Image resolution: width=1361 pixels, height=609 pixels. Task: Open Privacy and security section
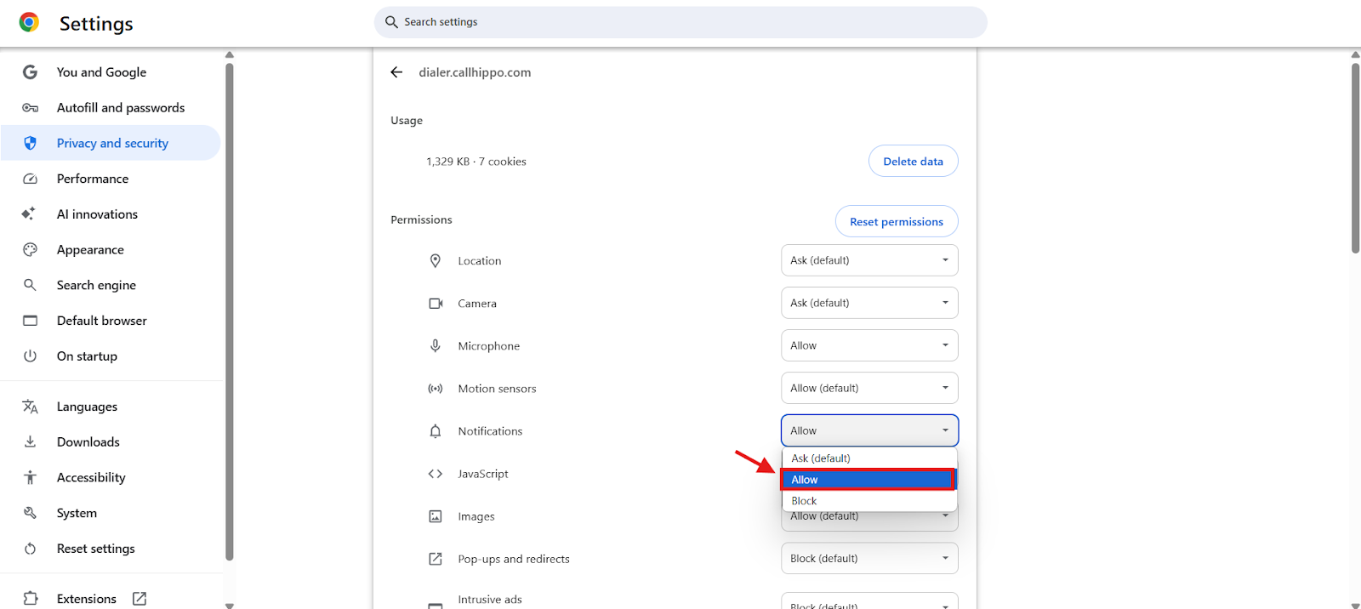[111, 143]
